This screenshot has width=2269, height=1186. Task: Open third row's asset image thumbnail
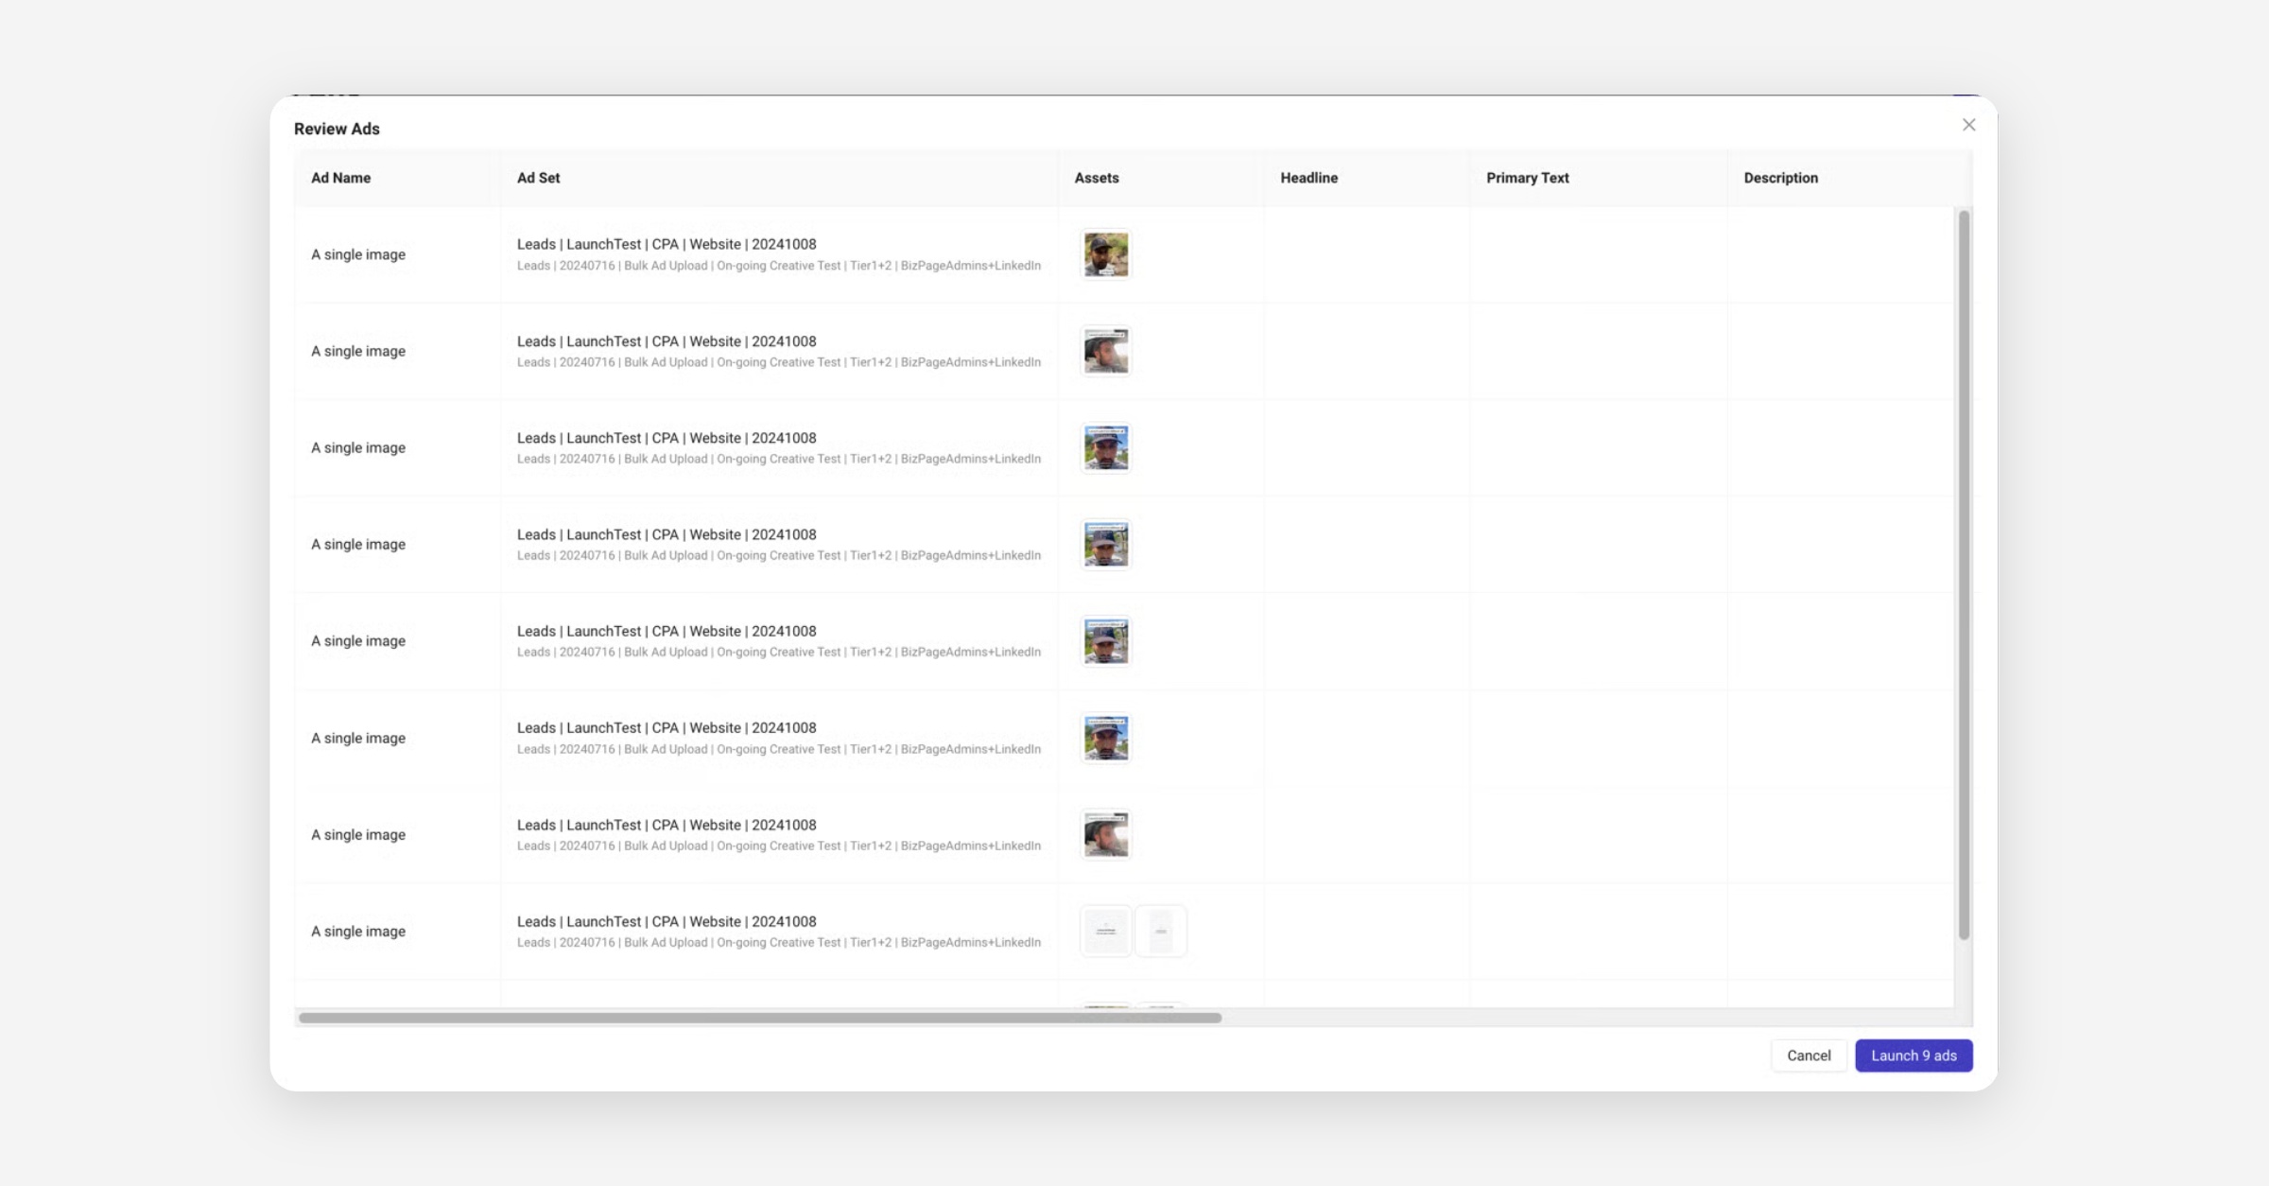[x=1105, y=447]
